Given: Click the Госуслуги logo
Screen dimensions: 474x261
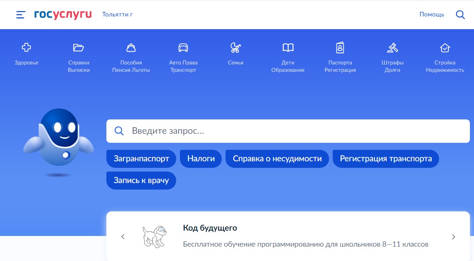Looking at the screenshot, I should [x=63, y=14].
